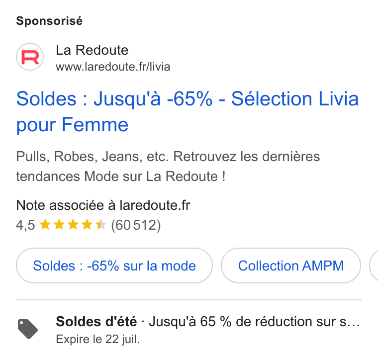
Task: Select the 'Collection AMPM' chip
Action: (x=291, y=266)
